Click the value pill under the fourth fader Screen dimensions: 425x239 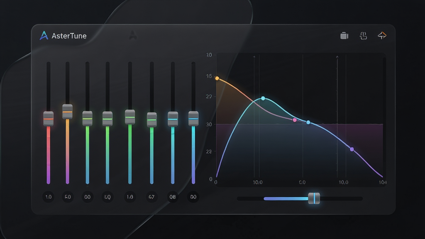click(x=107, y=197)
